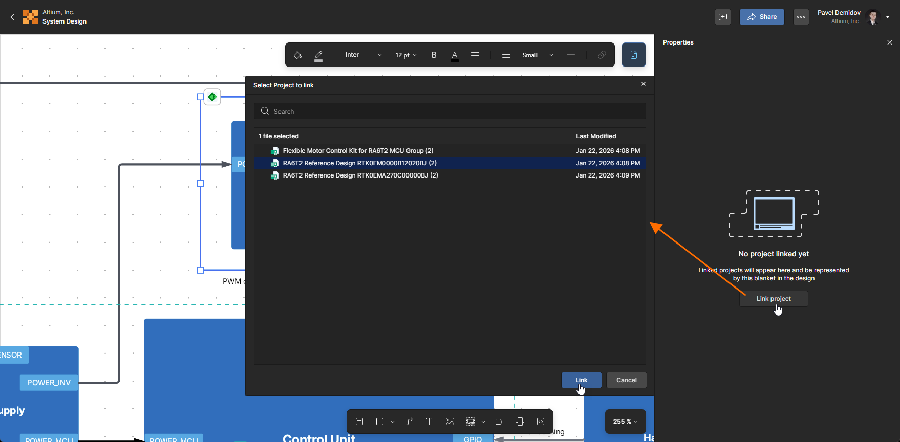The height and width of the screenshot is (442, 900).
Task: Focus the project Search field
Action: point(450,111)
